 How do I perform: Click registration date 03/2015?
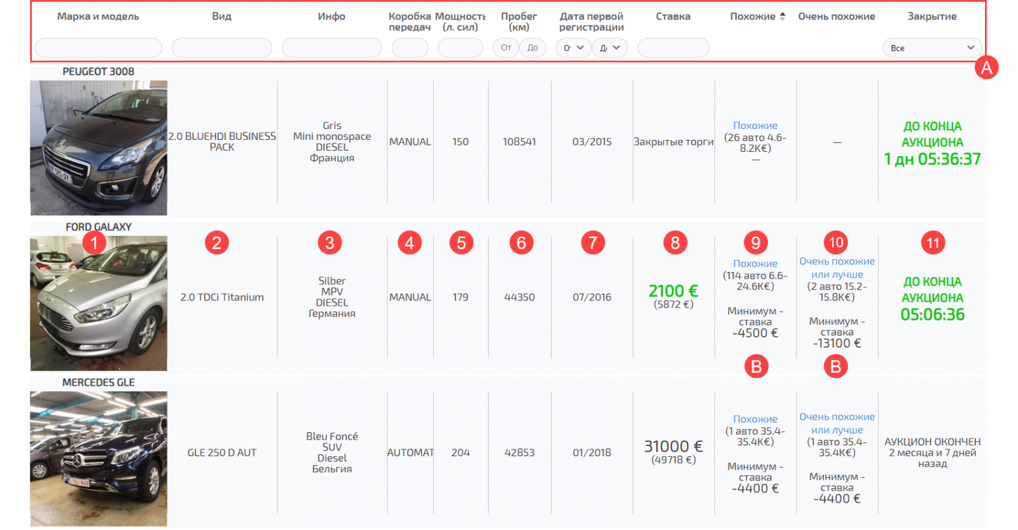tap(592, 142)
